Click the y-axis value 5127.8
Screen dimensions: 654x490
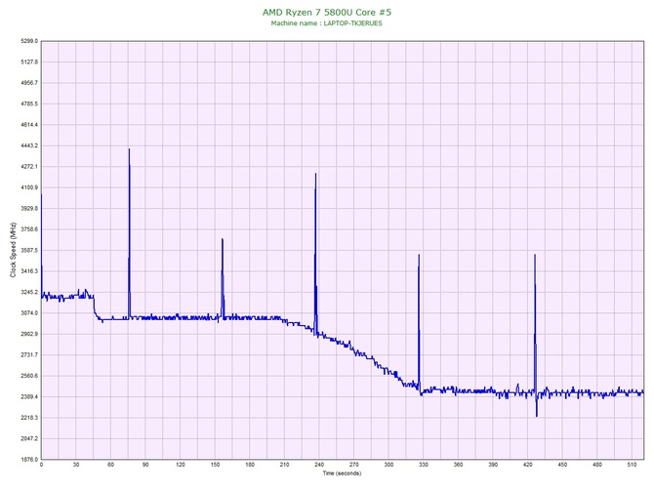tap(29, 62)
